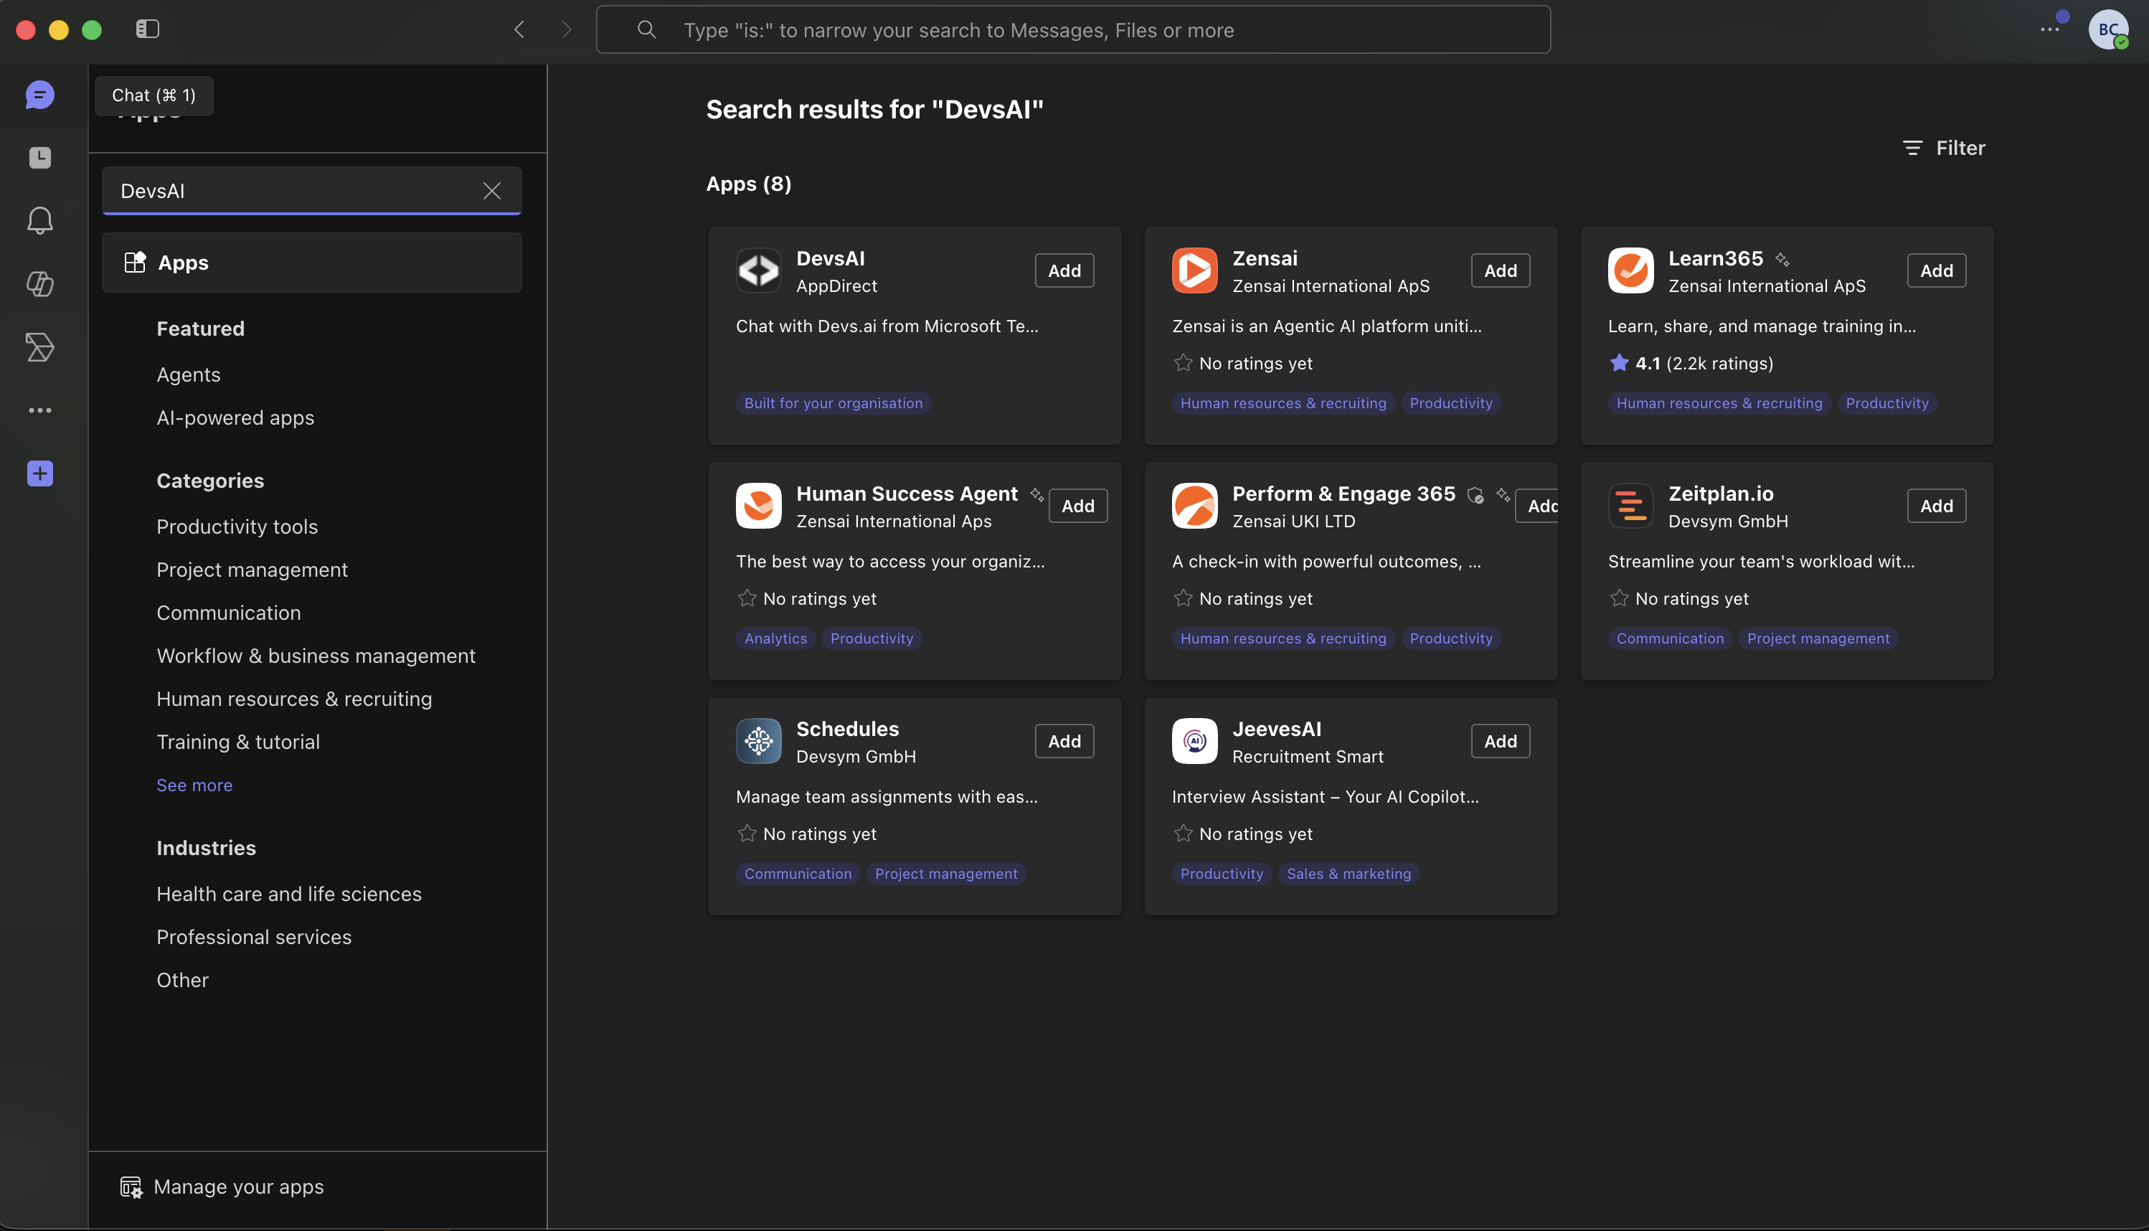
Task: Open the Activity bell icon
Action: (39, 221)
